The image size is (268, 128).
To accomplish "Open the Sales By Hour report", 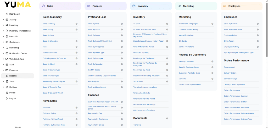I will click(x=48, y=35).
